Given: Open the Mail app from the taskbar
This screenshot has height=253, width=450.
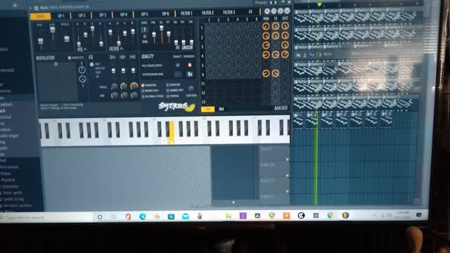Looking at the screenshot, I should click(x=186, y=216).
